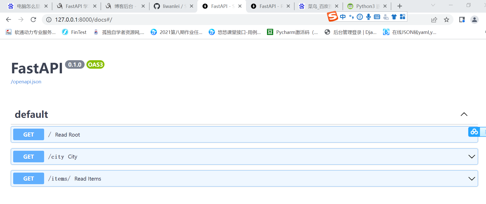Image resolution: width=486 pixels, height=204 pixels.
Task: Open the Pycharm激活码 bookmark
Action: (293, 32)
